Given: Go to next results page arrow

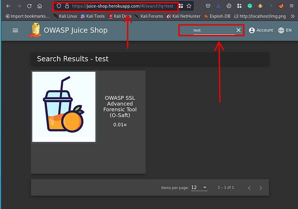Looking at the screenshot, I should coord(261,188).
